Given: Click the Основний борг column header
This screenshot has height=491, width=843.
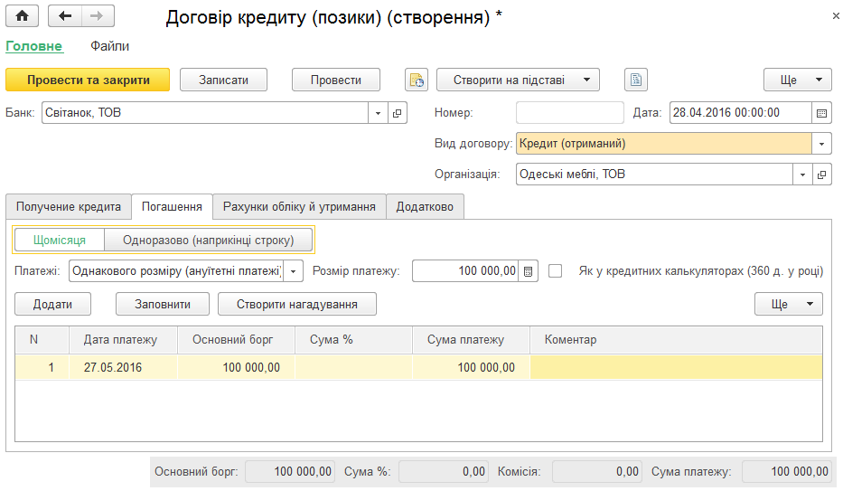Looking at the screenshot, I should [236, 340].
